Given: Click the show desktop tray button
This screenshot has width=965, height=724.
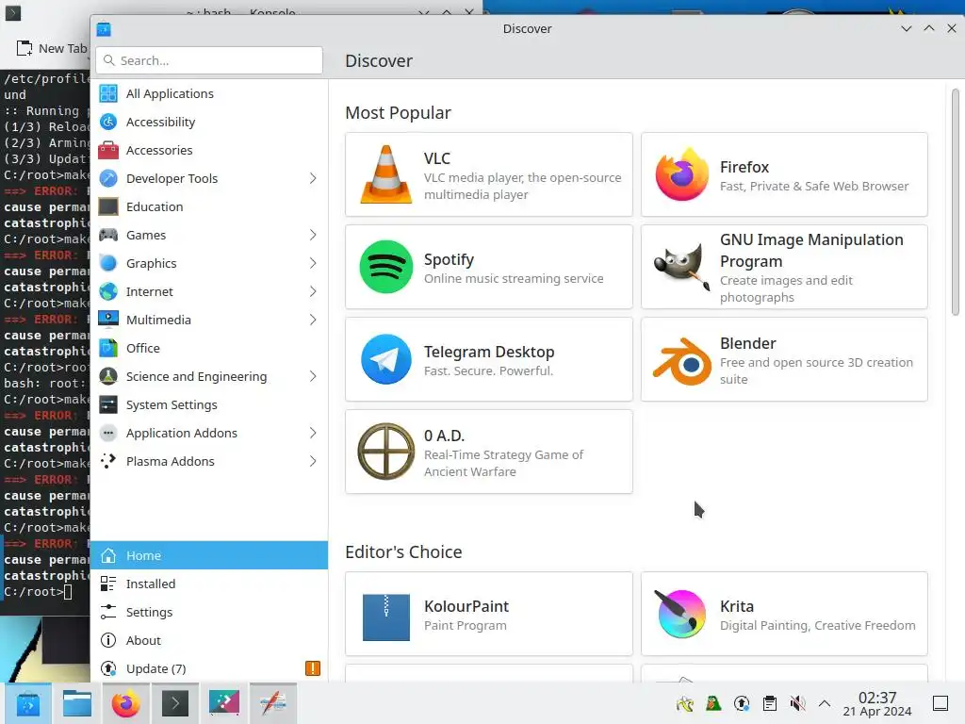Looking at the screenshot, I should coord(940,703).
